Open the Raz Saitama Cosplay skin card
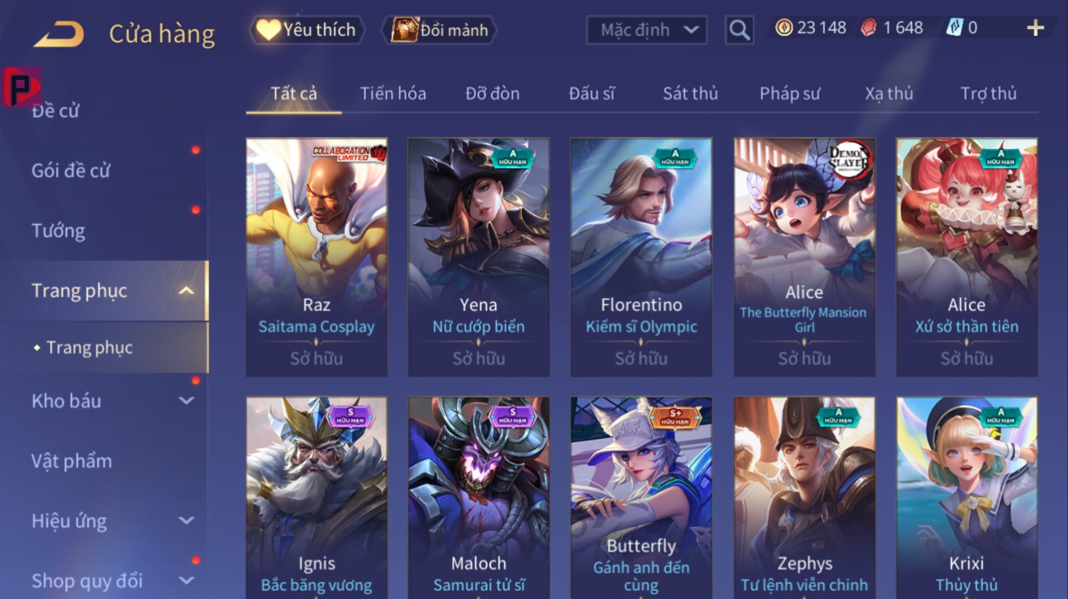Screen dimensions: 1068x599 [316, 257]
